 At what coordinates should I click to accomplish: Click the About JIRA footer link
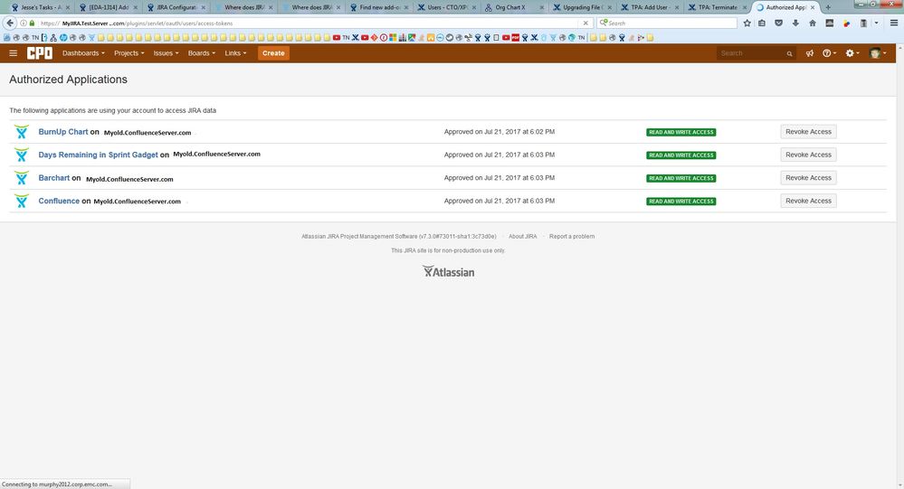tap(522, 237)
